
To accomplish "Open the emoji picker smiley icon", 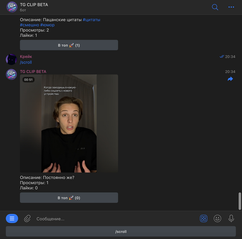I will click(217, 218).
